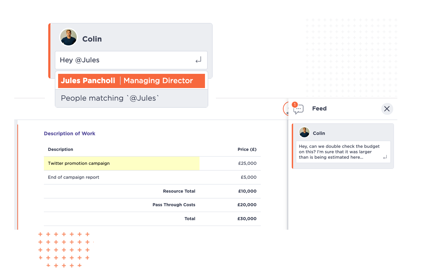Click Pass Through Costs value £20,000
This screenshot has width=422, height=280.
click(247, 205)
